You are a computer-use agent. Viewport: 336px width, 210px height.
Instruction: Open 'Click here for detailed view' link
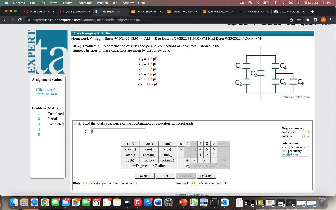(x=47, y=92)
